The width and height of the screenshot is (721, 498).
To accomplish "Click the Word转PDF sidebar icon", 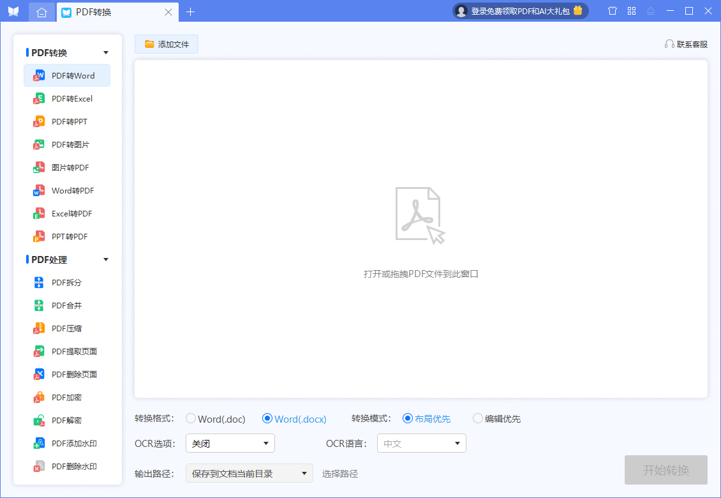I will point(39,190).
